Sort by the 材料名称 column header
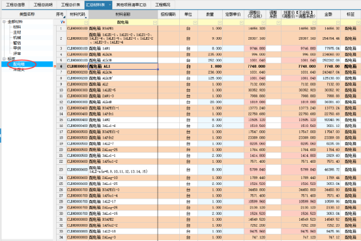The height and width of the screenshot is (241, 361). [123, 14]
